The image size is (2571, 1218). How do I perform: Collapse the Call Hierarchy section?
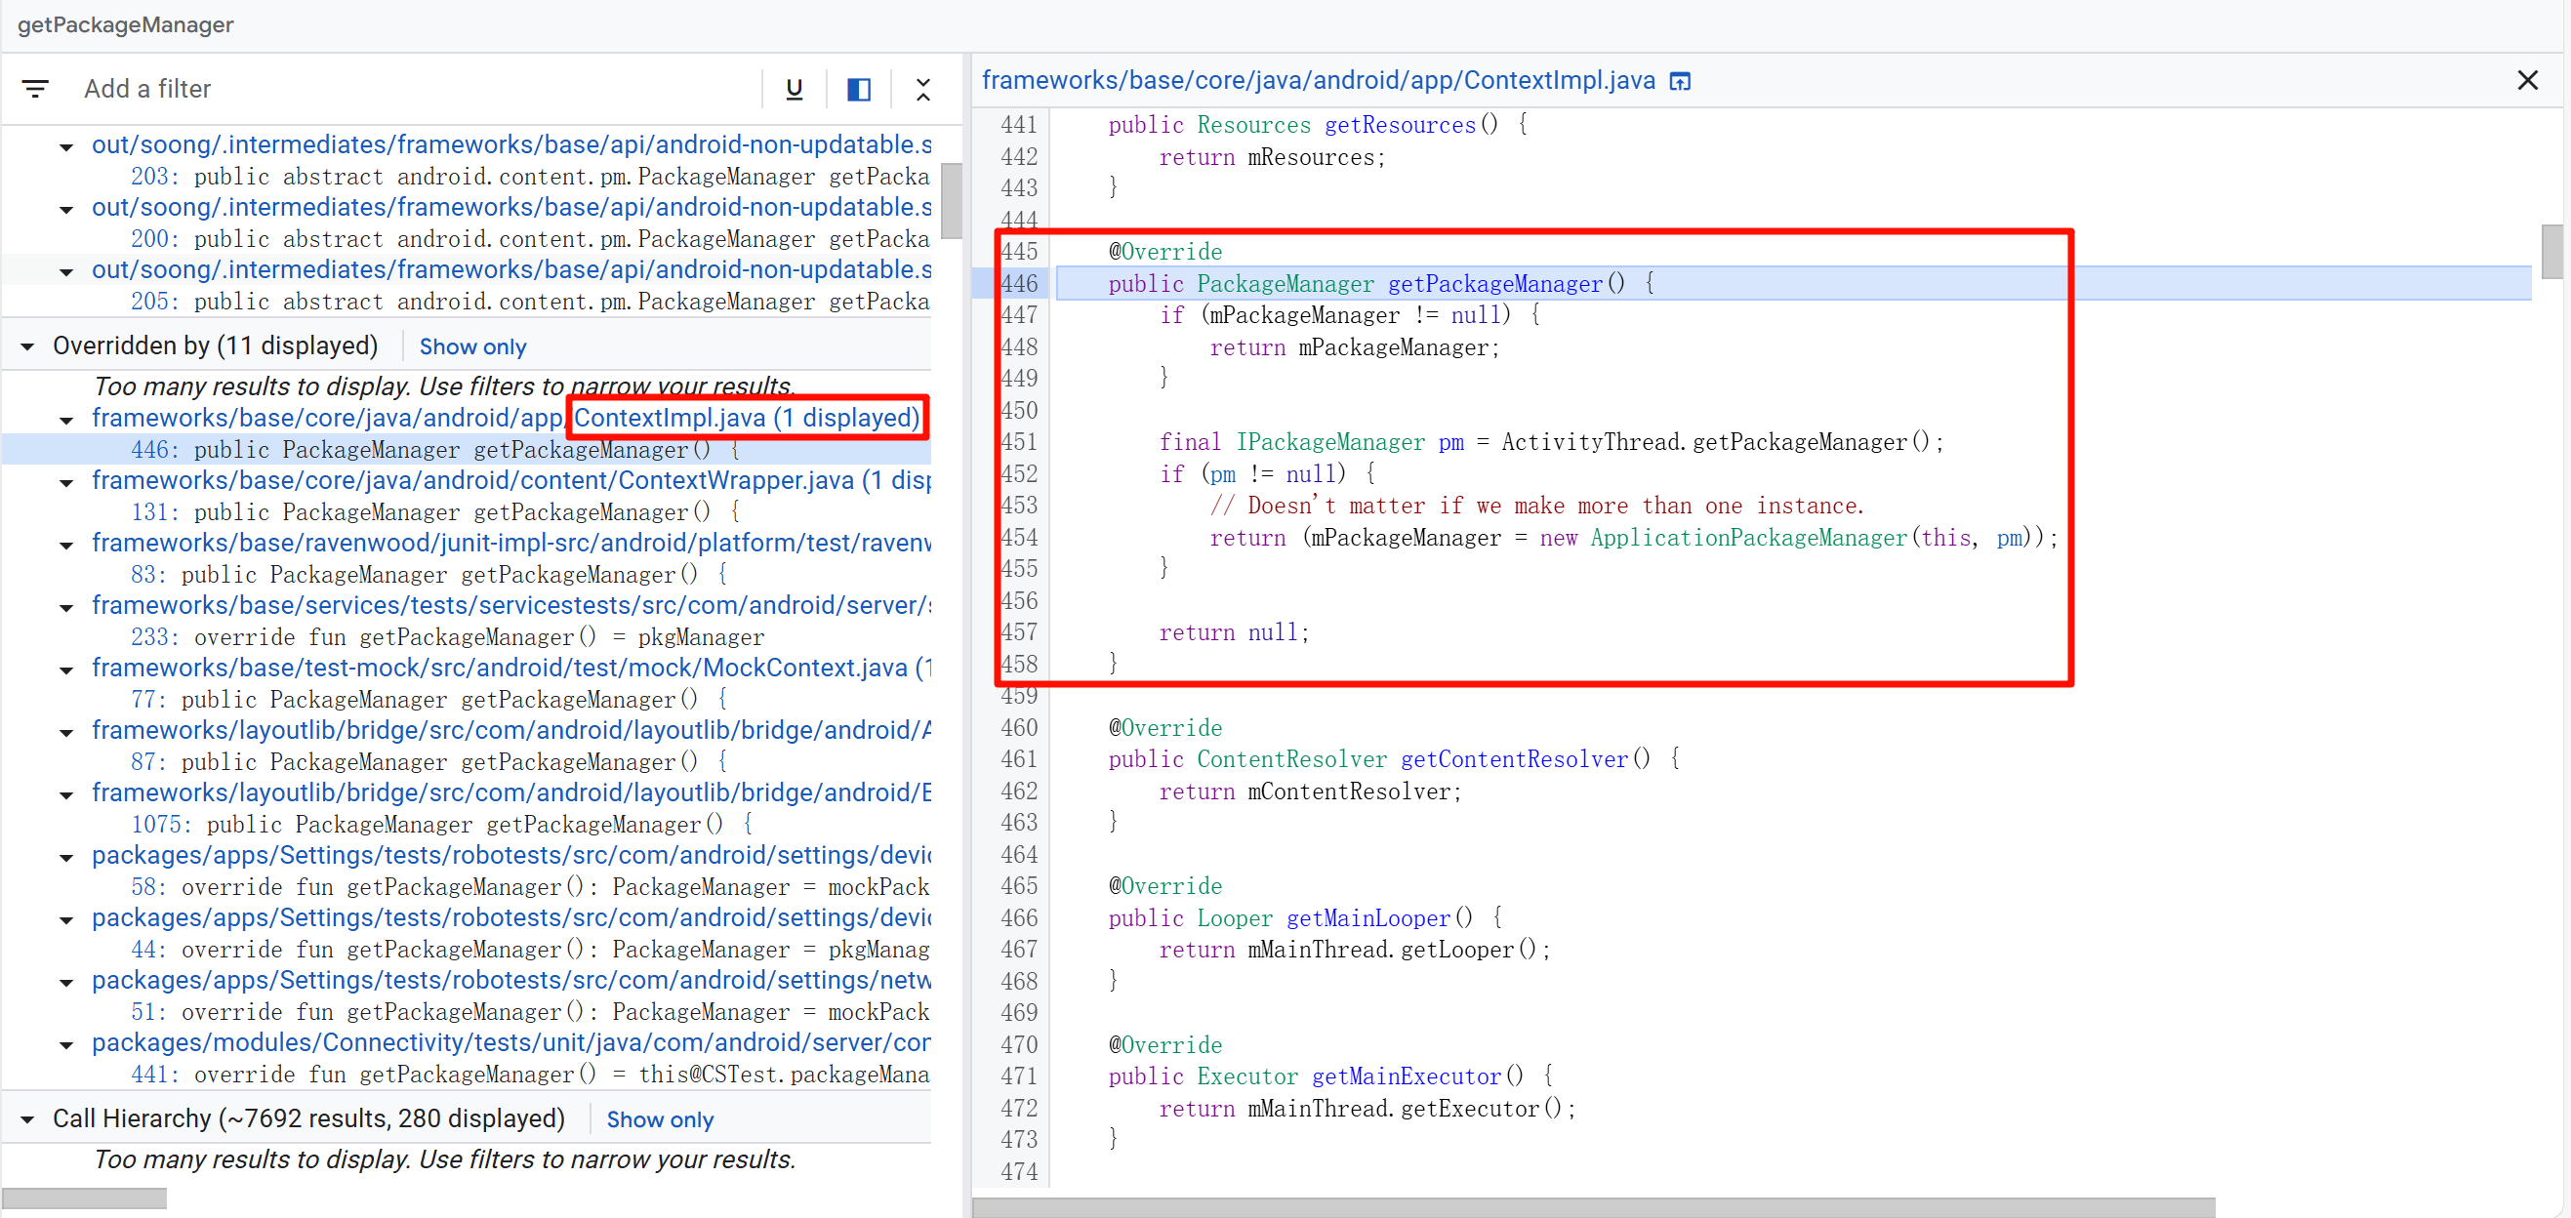(28, 1119)
